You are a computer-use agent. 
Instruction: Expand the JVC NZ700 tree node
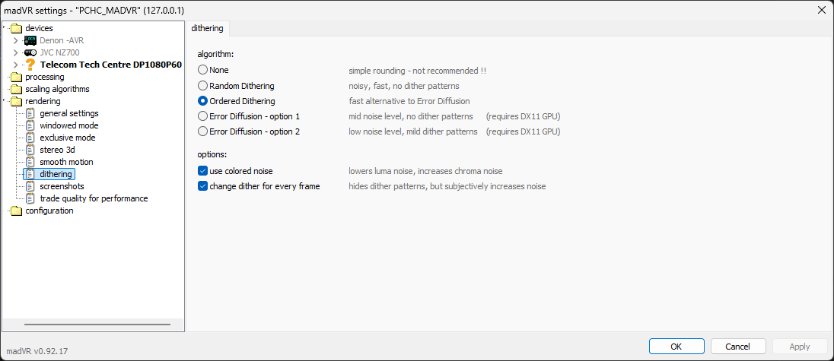15,52
